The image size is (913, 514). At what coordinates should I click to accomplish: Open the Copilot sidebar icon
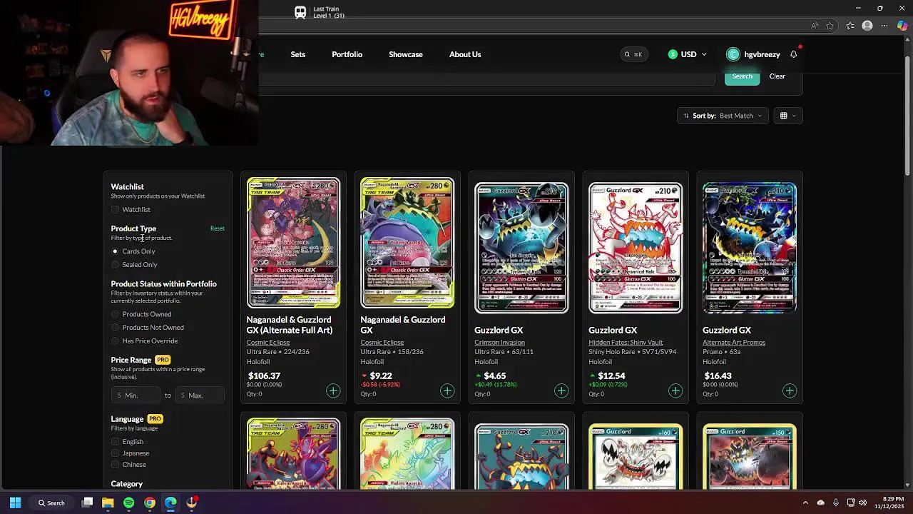click(x=902, y=26)
